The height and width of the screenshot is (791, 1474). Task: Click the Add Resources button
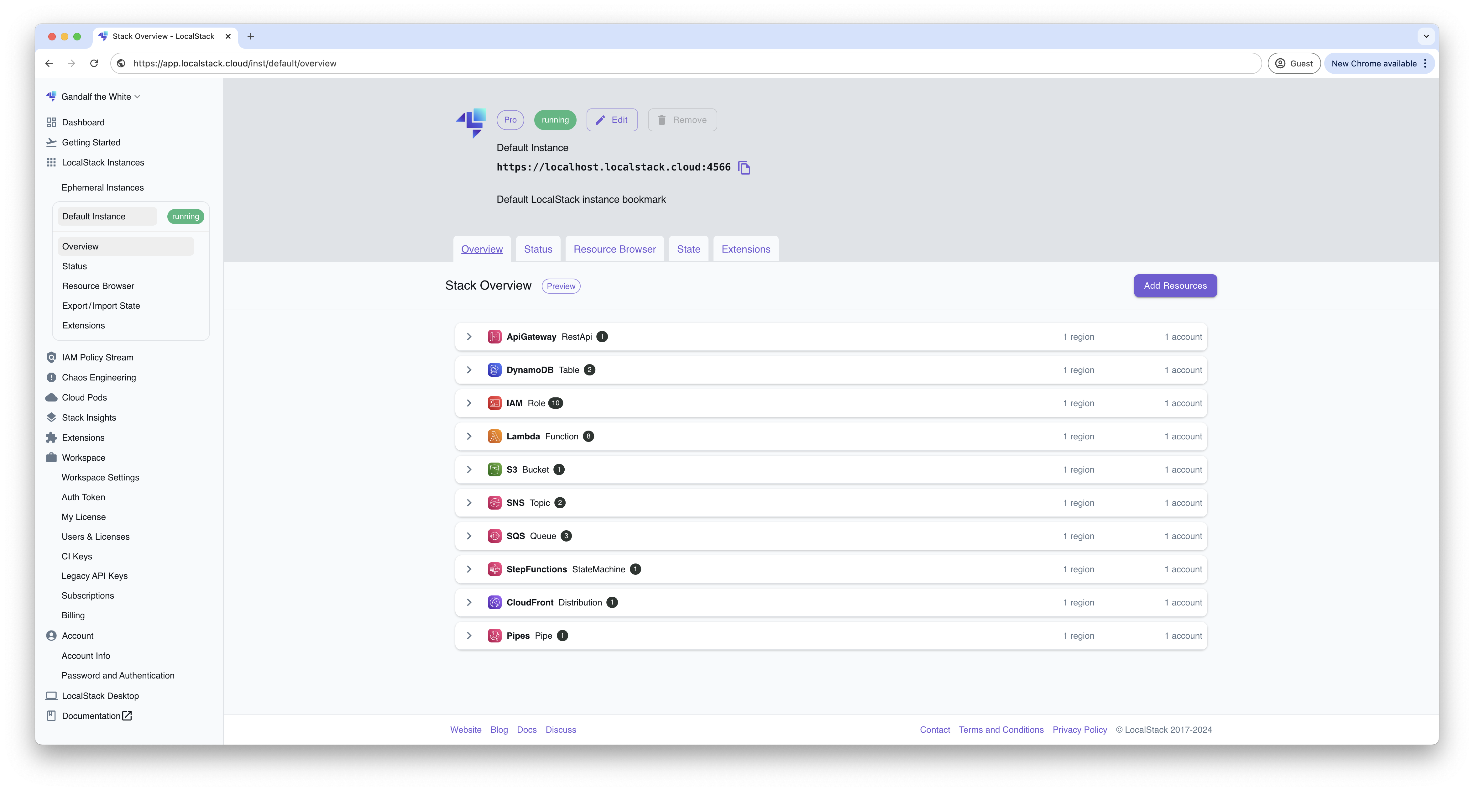1175,285
